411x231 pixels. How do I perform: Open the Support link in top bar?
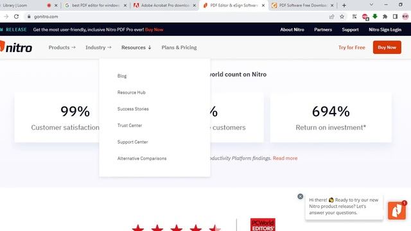coord(350,30)
